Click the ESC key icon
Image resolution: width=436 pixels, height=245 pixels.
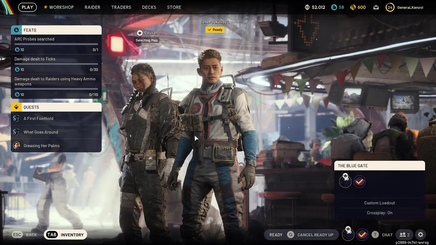pyautogui.click(x=17, y=235)
